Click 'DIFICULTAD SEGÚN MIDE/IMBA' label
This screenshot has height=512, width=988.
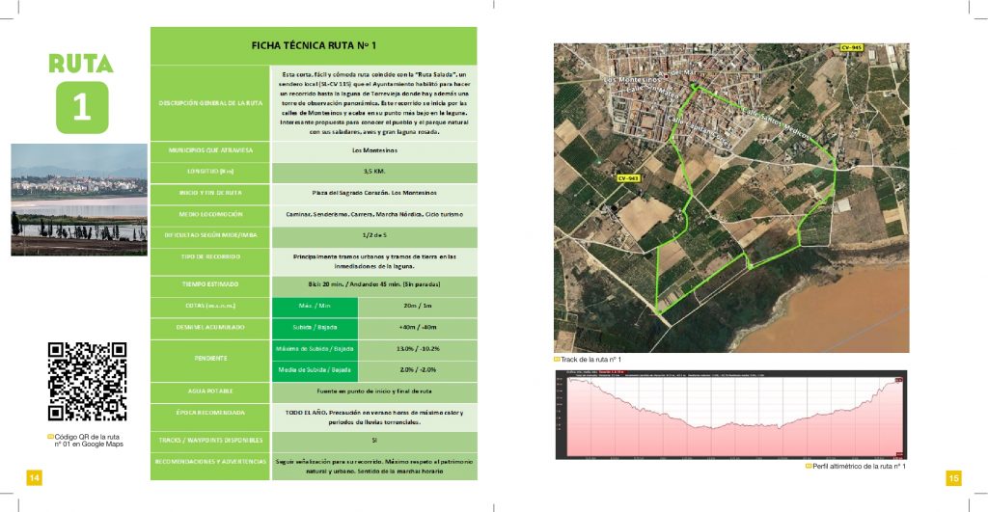[210, 235]
